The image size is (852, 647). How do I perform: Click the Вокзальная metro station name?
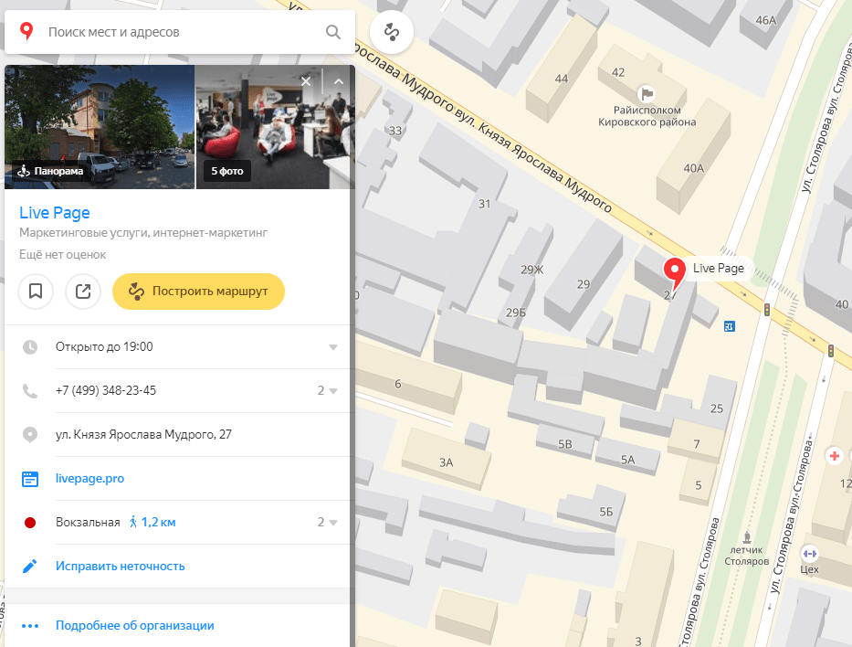pos(88,523)
